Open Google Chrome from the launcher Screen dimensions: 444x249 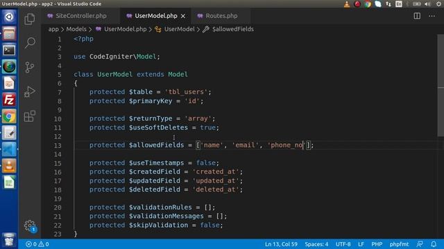9,116
